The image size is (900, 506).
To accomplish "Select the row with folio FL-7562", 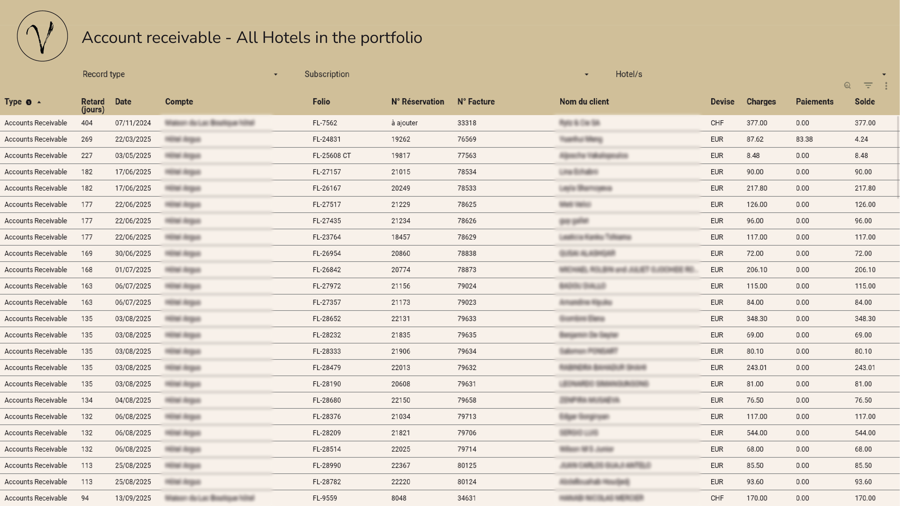I will 325,123.
